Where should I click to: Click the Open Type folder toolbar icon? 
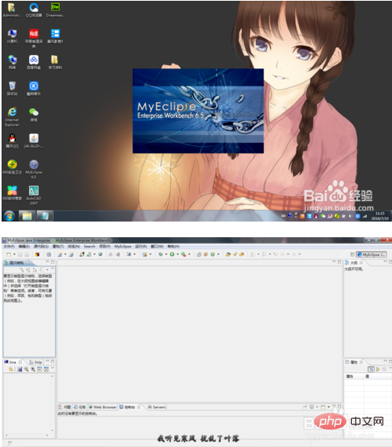[228, 255]
